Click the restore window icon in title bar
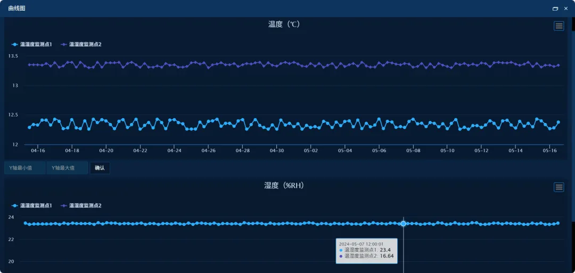This screenshot has height=273, width=575. [555, 9]
